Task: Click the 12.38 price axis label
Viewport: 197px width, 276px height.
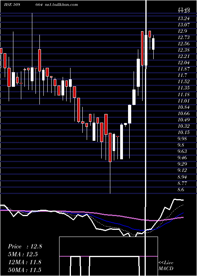Action: [x=184, y=50]
